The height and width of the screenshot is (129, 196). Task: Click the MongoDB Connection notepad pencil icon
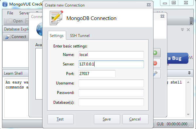[57, 18]
